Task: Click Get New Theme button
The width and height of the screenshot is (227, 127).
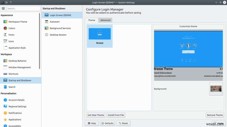Action: click(96, 115)
